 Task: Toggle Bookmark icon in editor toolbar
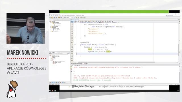click(x=97, y=22)
